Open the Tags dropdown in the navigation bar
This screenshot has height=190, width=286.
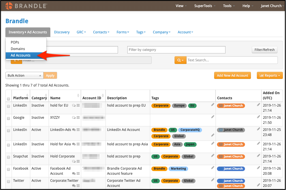[141, 32]
